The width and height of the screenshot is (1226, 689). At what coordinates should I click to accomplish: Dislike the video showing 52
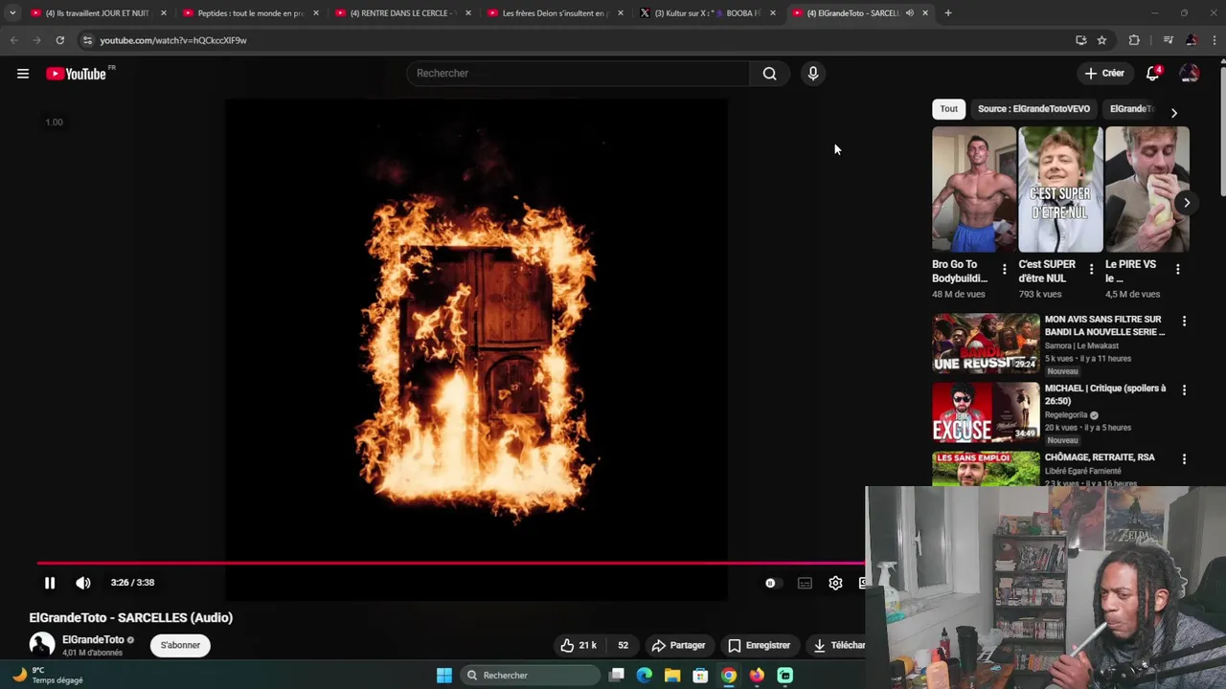(x=623, y=645)
